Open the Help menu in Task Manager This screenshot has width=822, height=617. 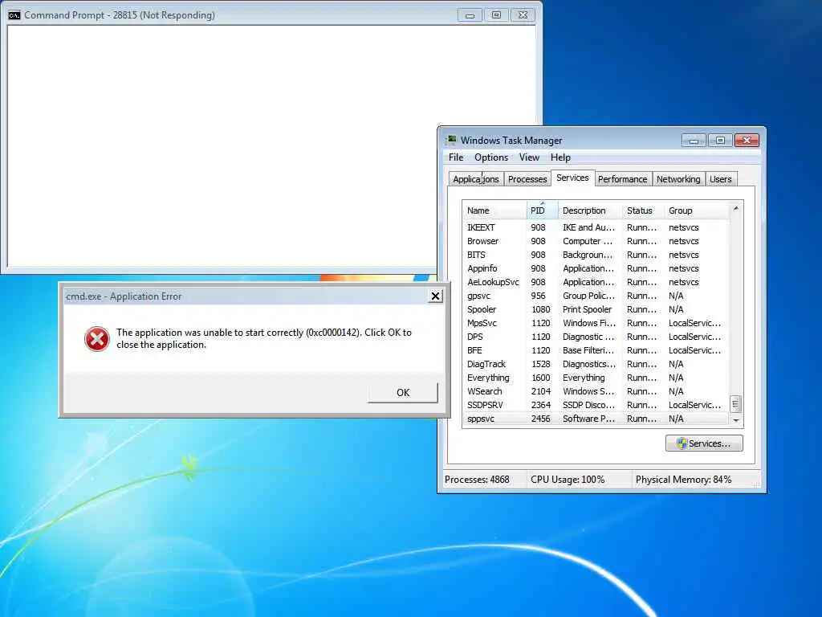[560, 157]
